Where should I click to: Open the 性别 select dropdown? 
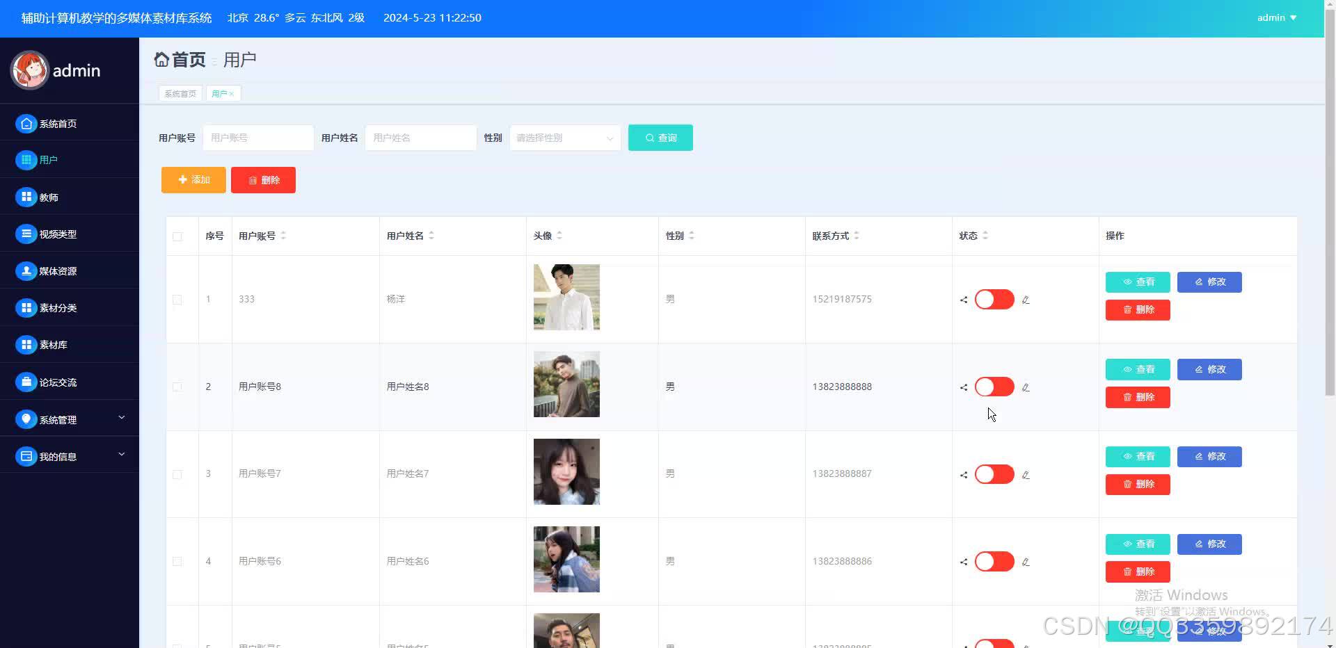coord(565,138)
